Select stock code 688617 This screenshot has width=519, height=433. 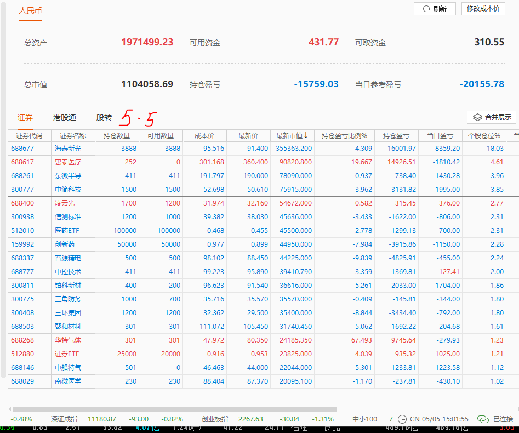pos(22,162)
